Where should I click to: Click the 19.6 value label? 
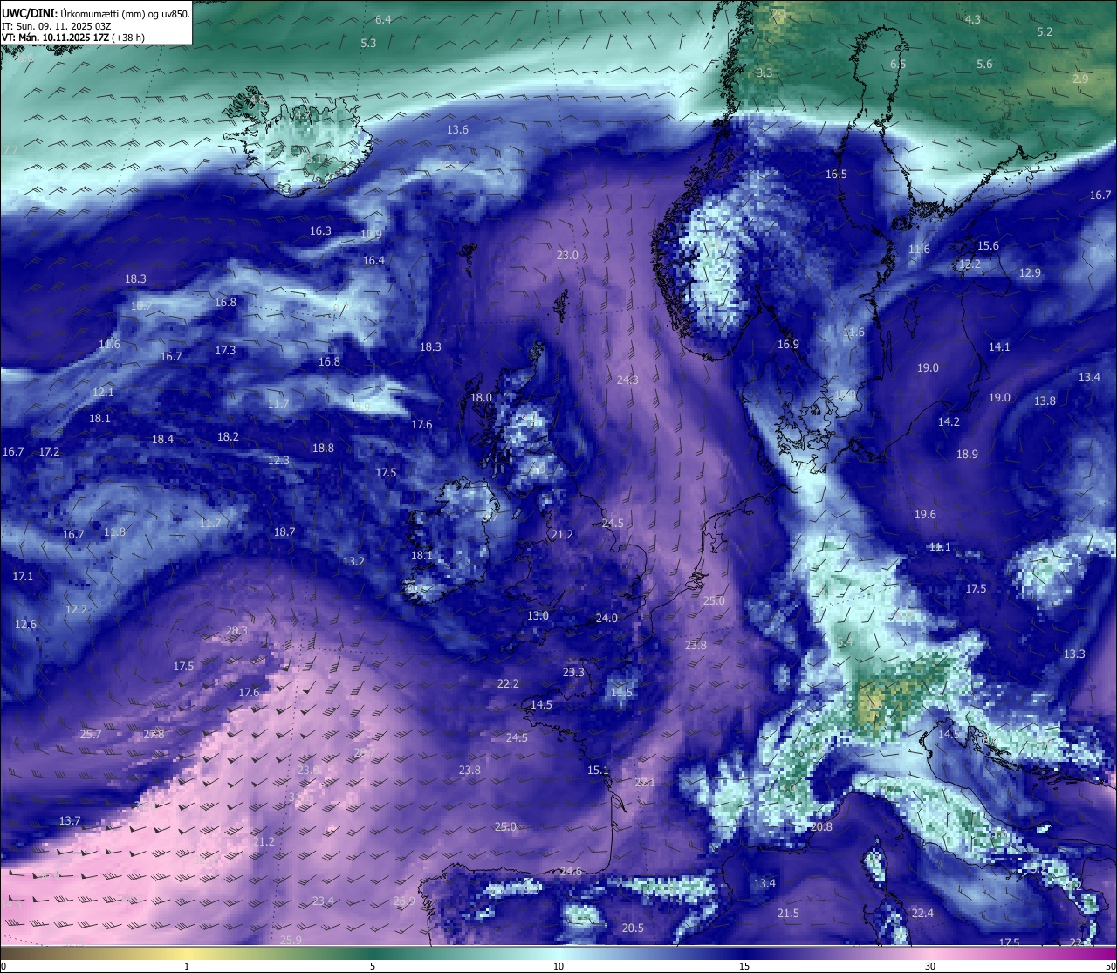pos(925,514)
